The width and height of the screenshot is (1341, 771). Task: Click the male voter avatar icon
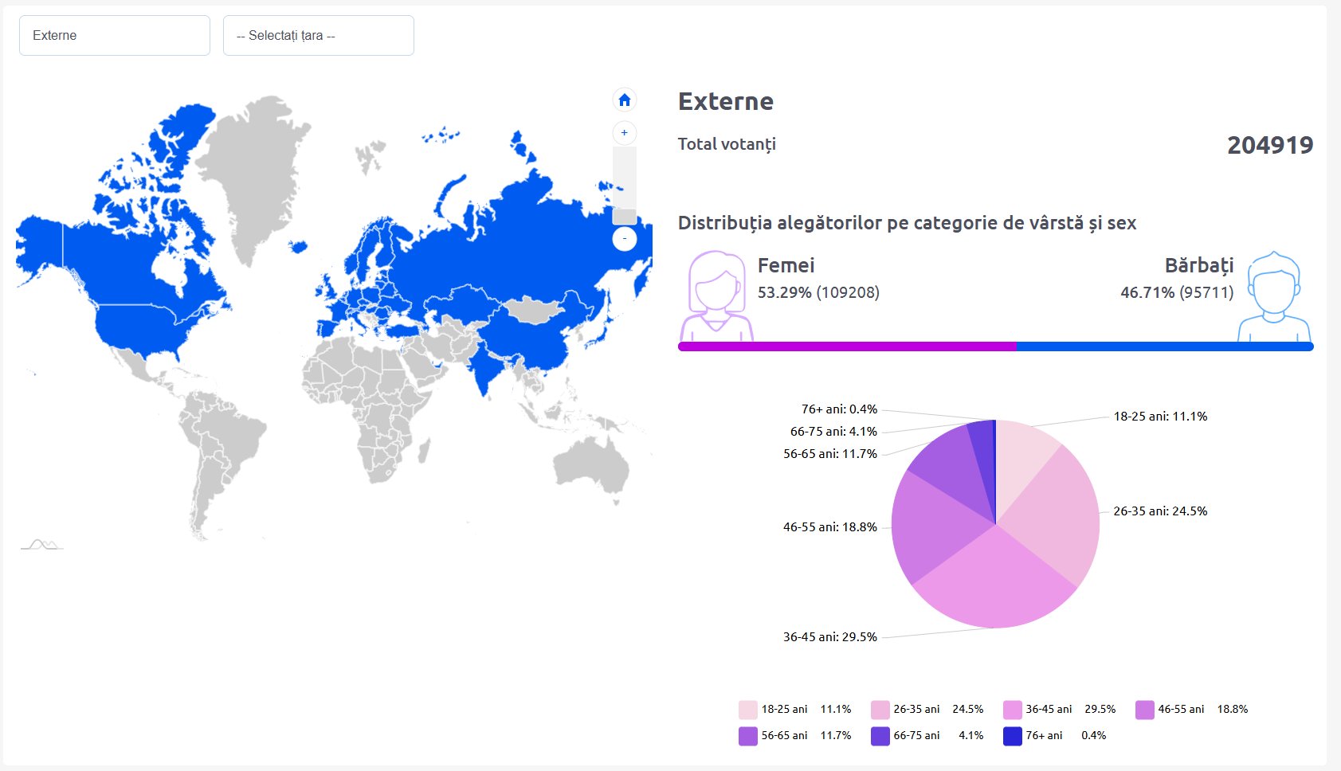click(x=1273, y=297)
